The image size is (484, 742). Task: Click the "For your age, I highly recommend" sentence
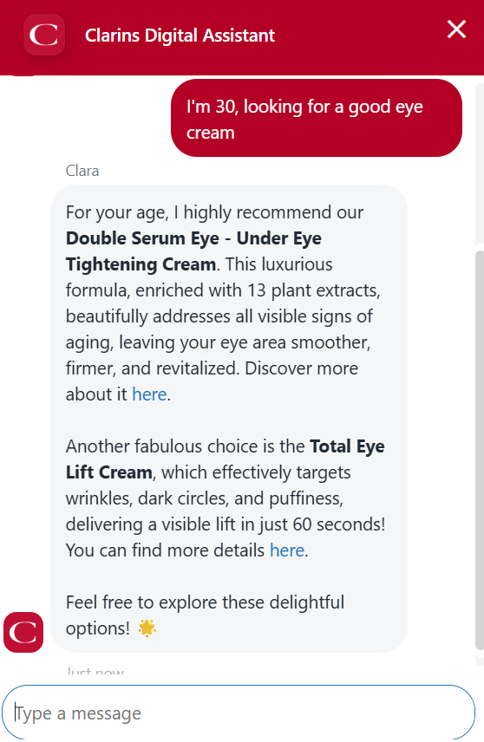[214, 212]
